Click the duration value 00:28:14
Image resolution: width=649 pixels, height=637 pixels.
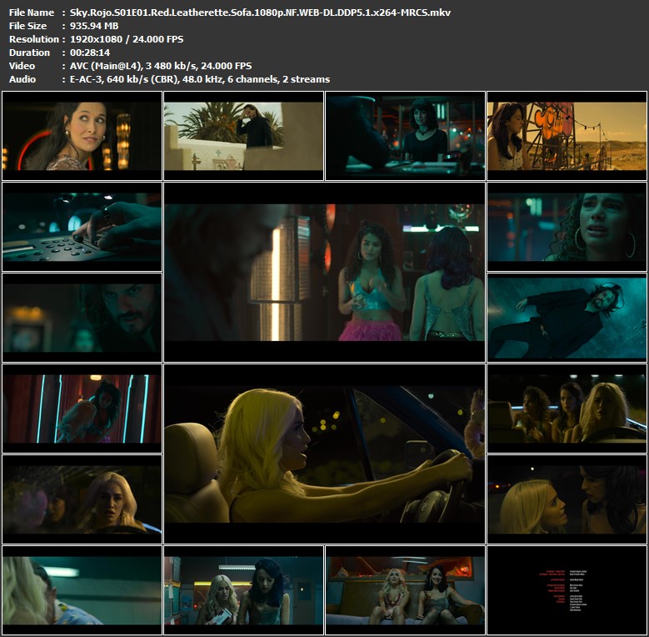(90, 53)
